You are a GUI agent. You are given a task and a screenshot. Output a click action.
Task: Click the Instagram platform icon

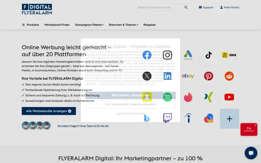point(167,55)
